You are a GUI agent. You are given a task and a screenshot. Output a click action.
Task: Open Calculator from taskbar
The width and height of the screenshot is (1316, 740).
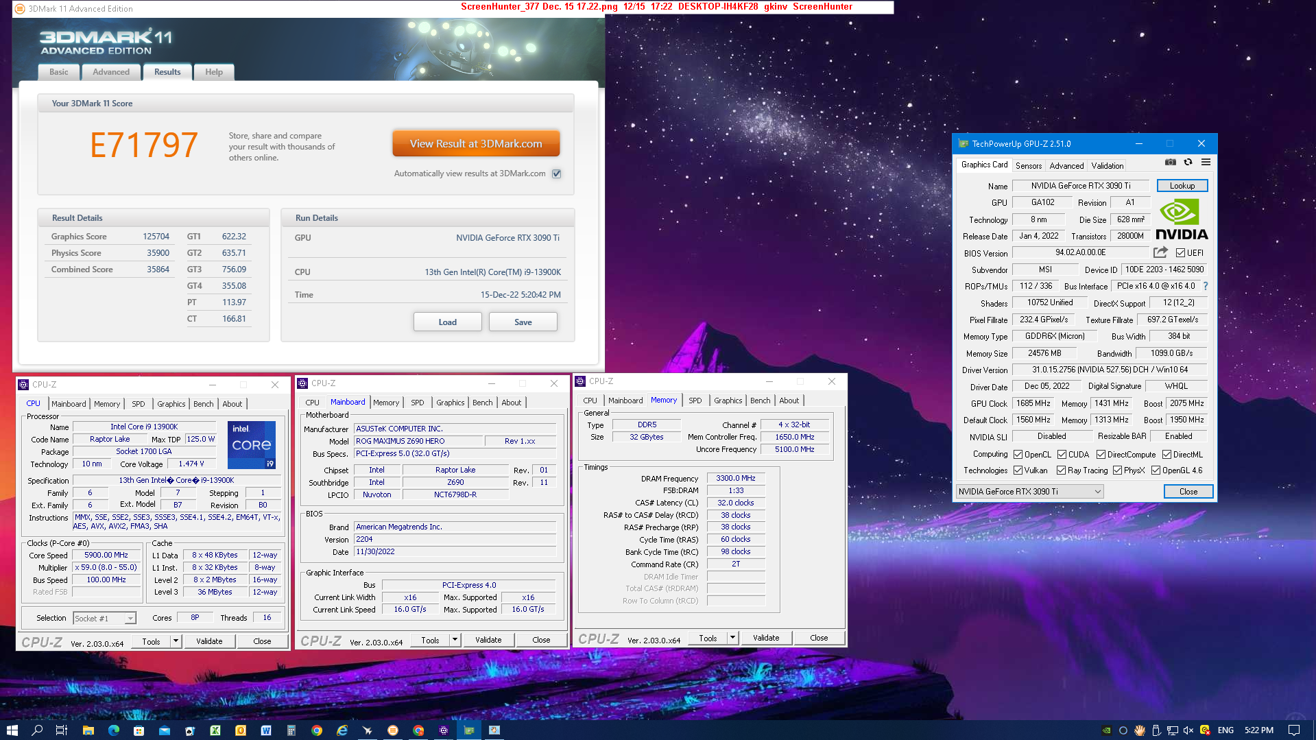291,730
